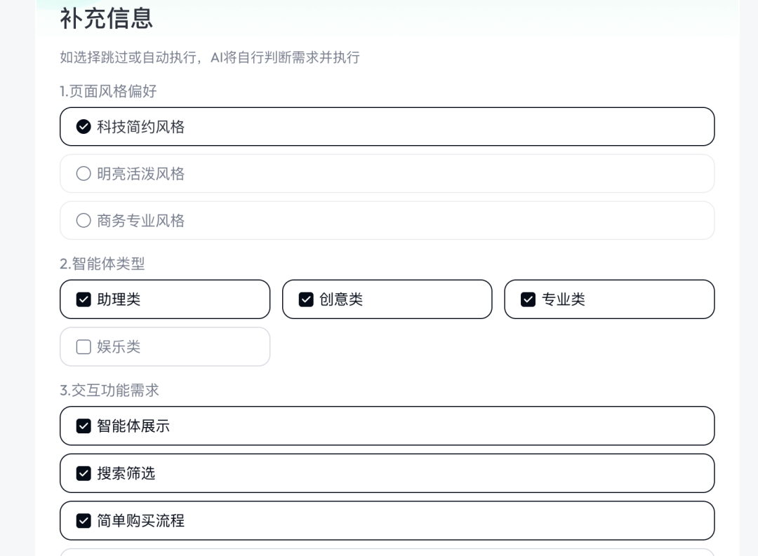
Task: Click the 专业类 label text
Action: click(x=563, y=299)
